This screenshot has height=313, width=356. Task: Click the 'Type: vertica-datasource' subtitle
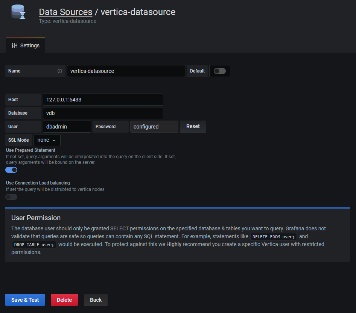(x=68, y=21)
